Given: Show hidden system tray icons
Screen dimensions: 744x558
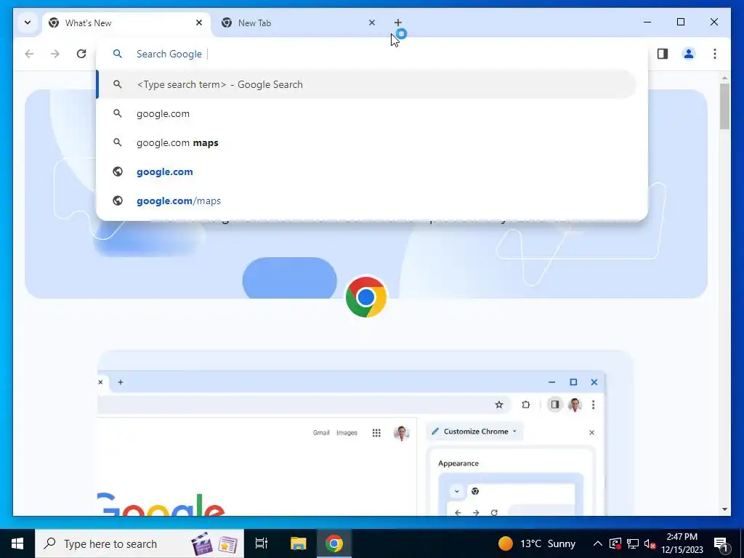Looking at the screenshot, I should pos(598,543).
